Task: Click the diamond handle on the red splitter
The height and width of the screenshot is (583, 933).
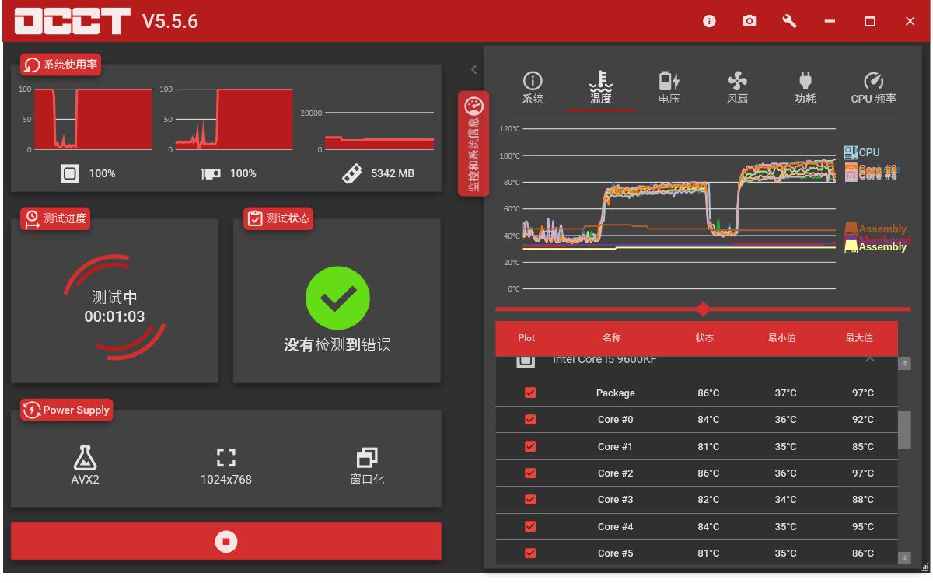Action: pos(704,309)
